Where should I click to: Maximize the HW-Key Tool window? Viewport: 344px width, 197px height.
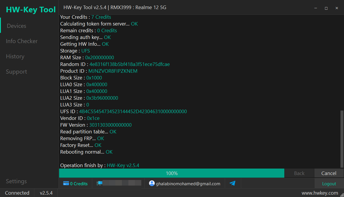(x=326, y=8)
